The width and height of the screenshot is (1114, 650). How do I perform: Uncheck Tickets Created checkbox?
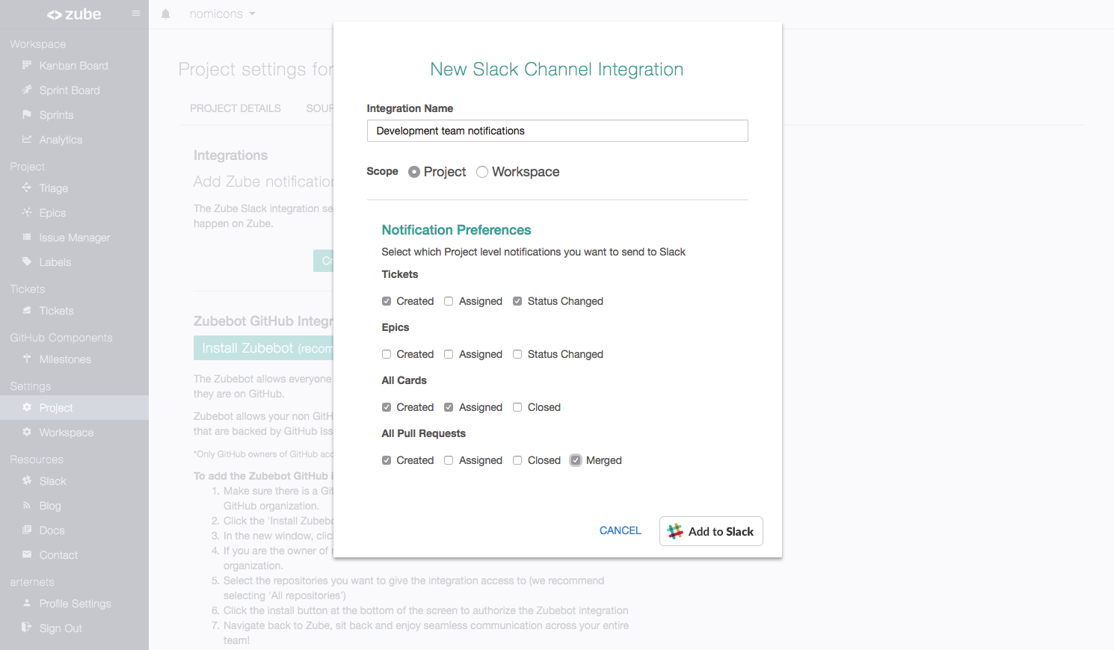pyautogui.click(x=387, y=301)
